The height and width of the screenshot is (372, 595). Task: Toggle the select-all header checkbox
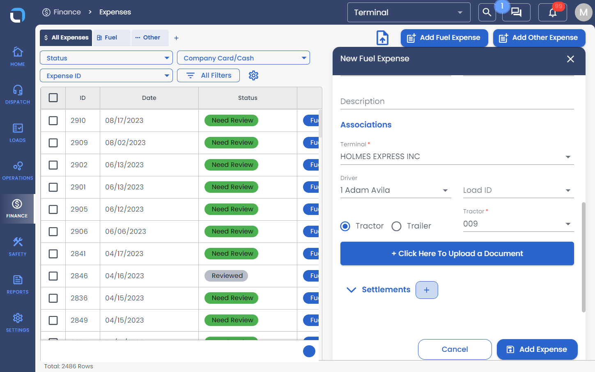tap(53, 98)
